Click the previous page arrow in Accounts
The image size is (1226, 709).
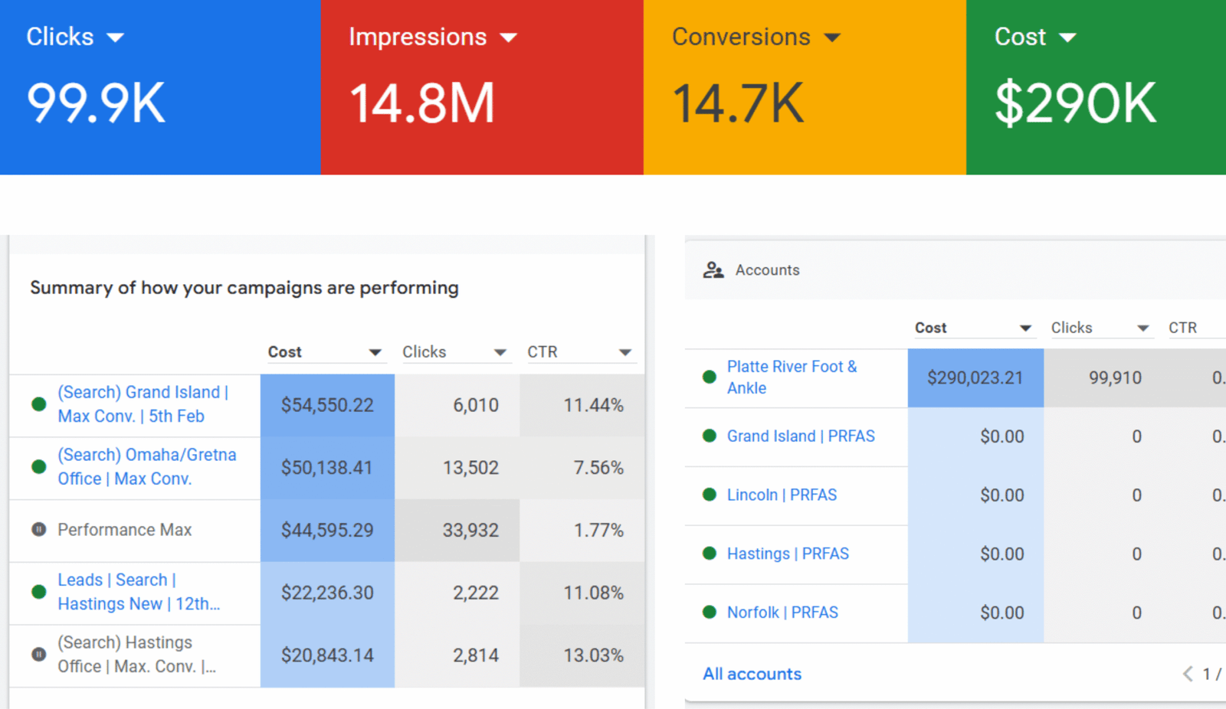pos(1188,674)
